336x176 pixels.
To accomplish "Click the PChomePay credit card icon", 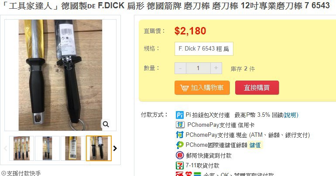I will (180, 125).
